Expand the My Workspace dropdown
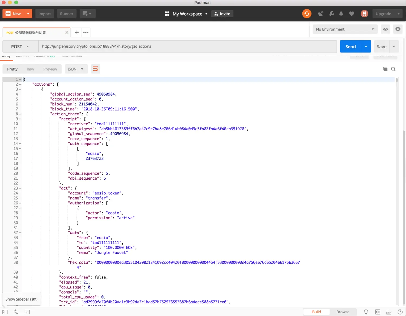The width and height of the screenshot is (406, 316). click(207, 14)
